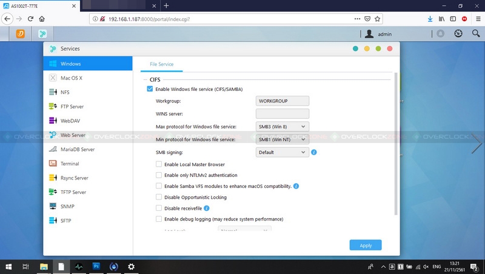Switch to the File Service tab
This screenshot has width=485, height=274.
point(161,64)
